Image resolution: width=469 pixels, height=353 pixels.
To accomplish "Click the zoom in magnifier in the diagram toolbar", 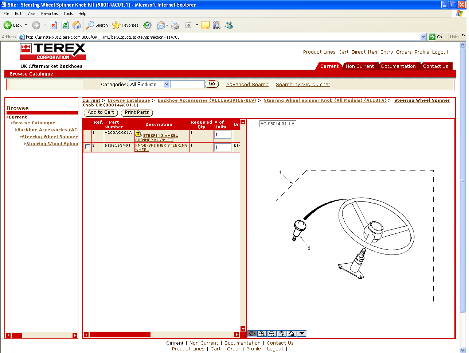I will (262, 334).
